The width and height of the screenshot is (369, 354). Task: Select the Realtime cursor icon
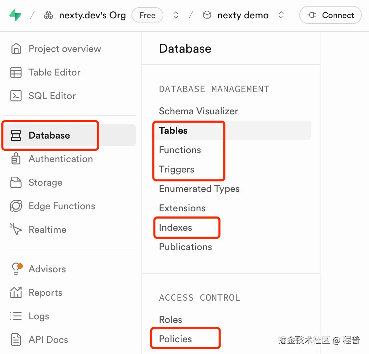pos(16,230)
